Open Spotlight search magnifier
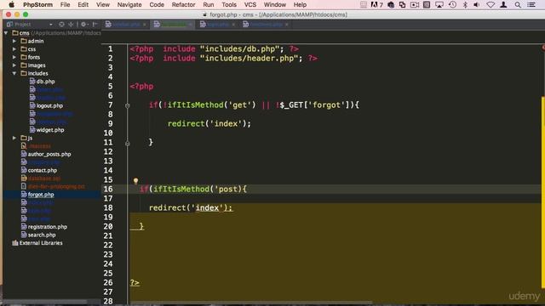Screen dimensions: 545x306 [x=518, y=5]
